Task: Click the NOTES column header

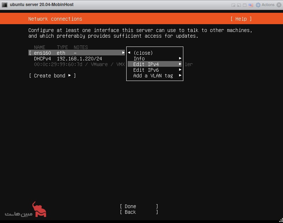Action: point(81,47)
